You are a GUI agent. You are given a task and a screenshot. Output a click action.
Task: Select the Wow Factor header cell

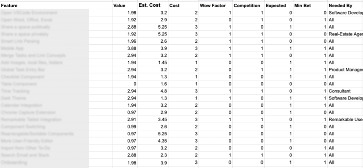click(216, 6)
